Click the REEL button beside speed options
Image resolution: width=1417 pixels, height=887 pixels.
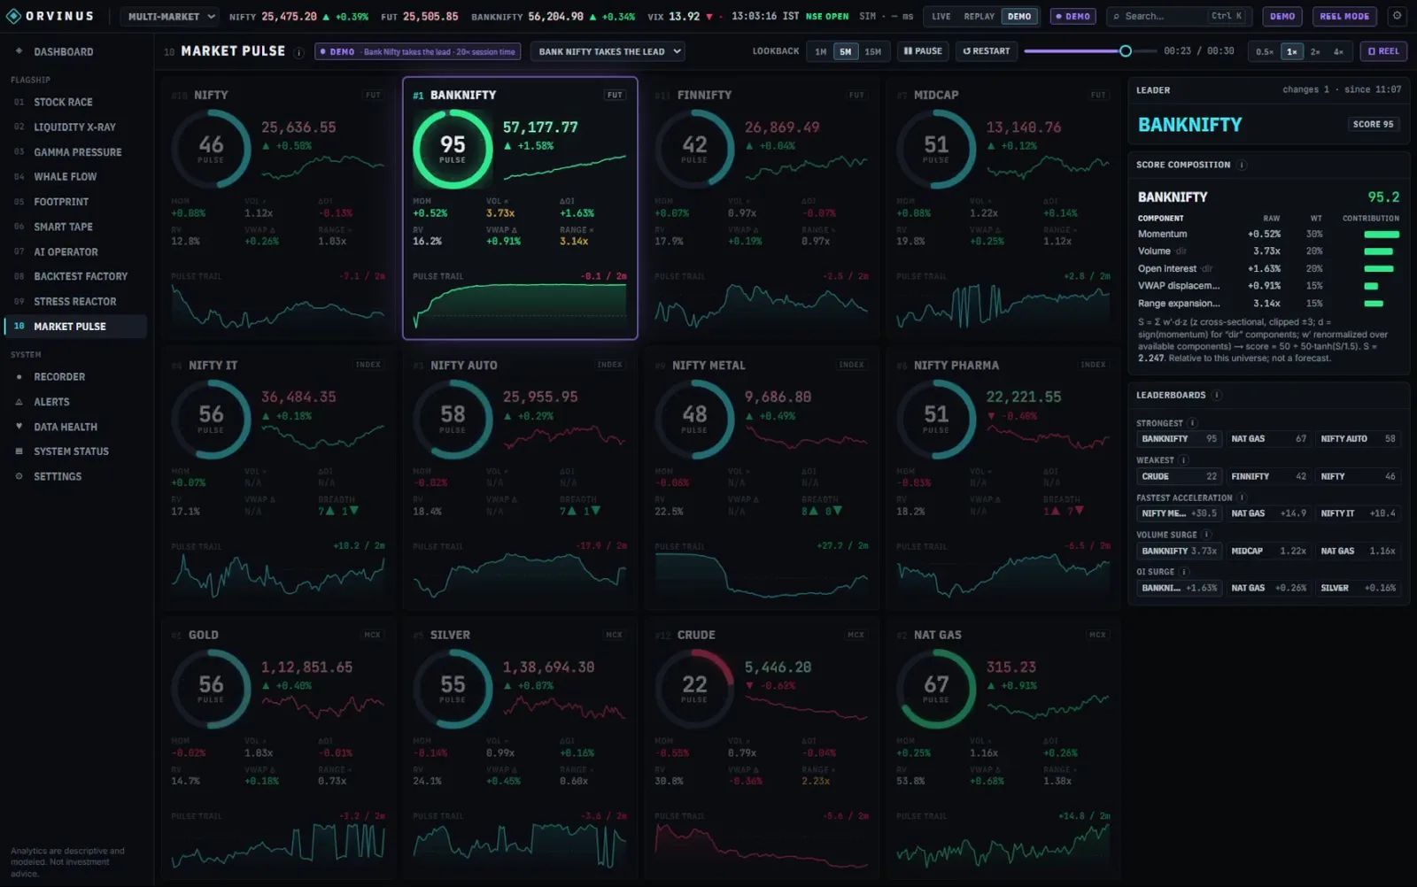[x=1383, y=51]
